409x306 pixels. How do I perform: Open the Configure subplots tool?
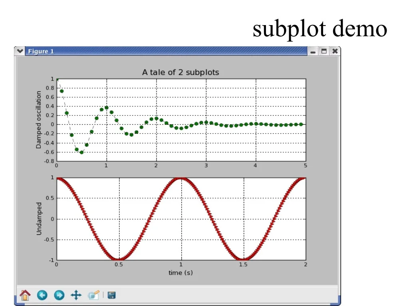93,295
